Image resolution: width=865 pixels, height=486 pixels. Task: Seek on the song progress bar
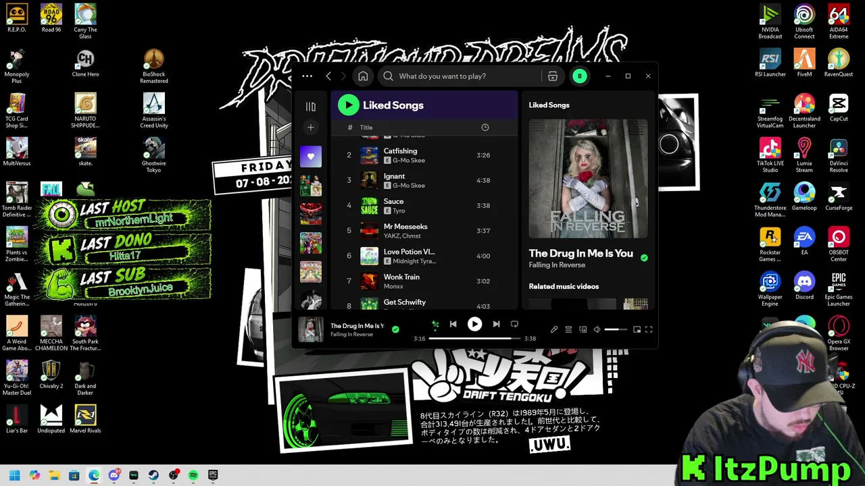(474, 338)
